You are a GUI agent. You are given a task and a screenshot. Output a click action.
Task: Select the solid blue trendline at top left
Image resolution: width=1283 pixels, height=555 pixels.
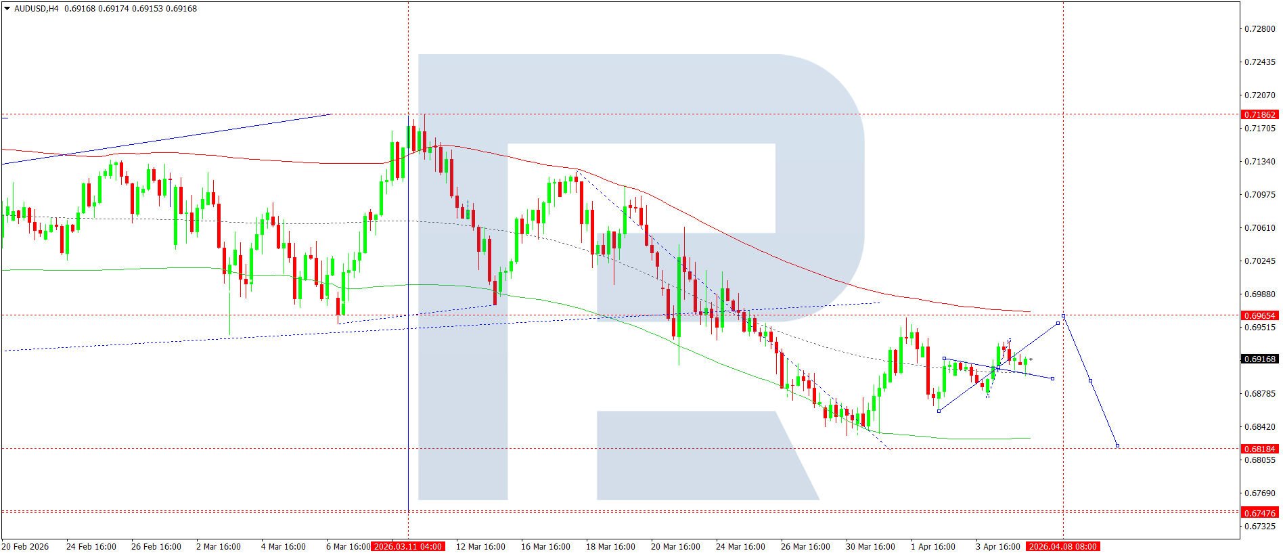[169, 139]
